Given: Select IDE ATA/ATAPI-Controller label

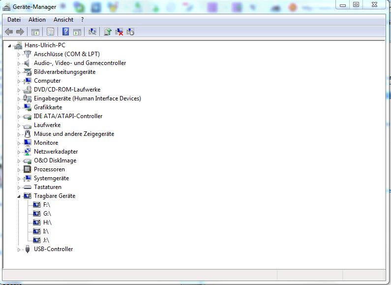Looking at the screenshot, I should coord(68,116).
